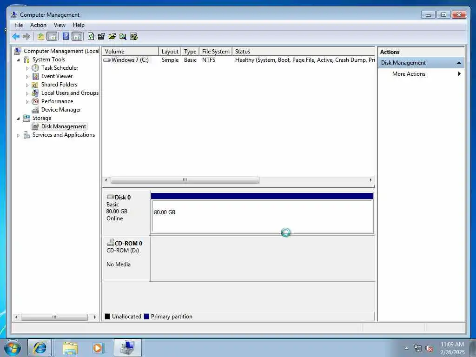The width and height of the screenshot is (476, 357).
Task: Sort by the Status column header
Action: coord(304,51)
